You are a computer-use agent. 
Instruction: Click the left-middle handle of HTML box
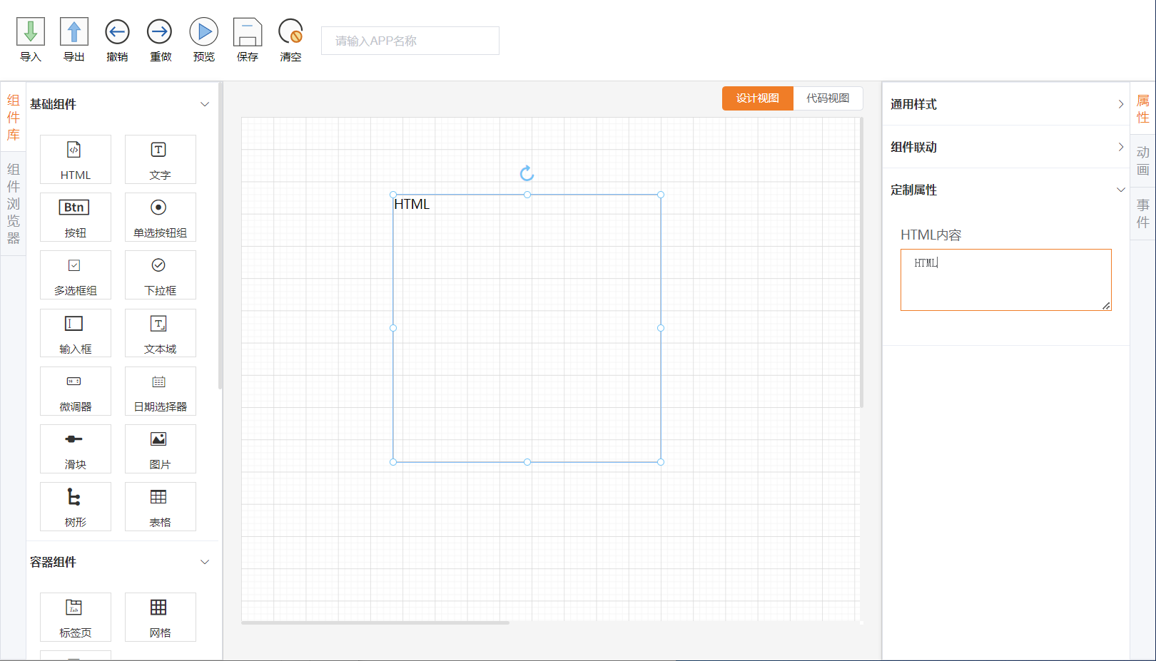pyautogui.click(x=393, y=328)
